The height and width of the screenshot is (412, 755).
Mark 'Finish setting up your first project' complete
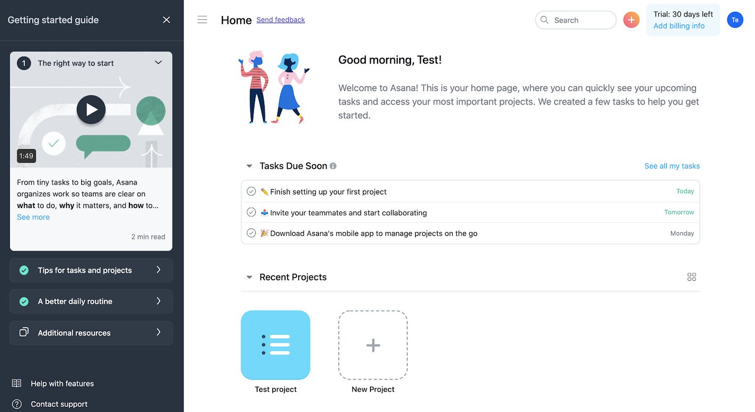pyautogui.click(x=251, y=191)
